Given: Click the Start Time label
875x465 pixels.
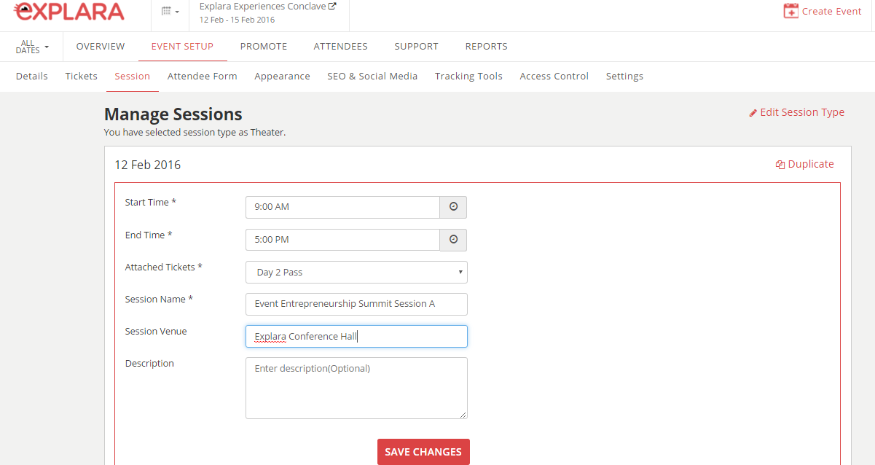Looking at the screenshot, I should 151,203.
